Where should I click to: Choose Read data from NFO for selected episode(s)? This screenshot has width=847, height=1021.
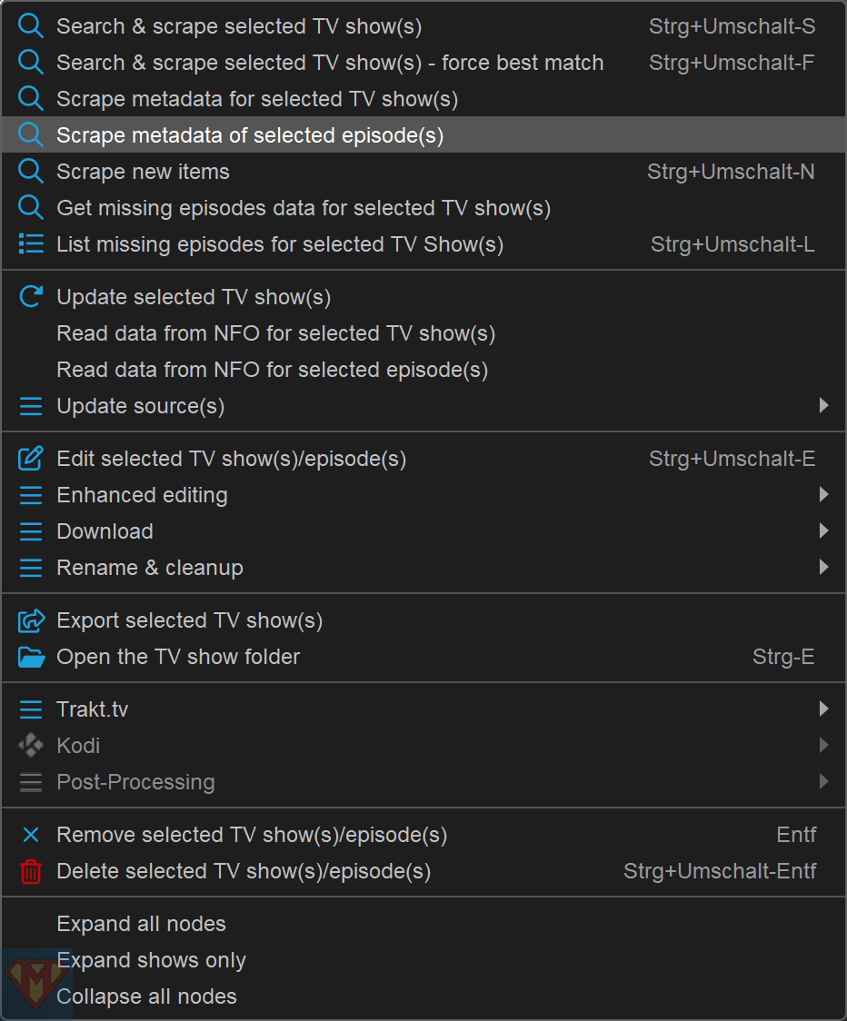tap(272, 370)
